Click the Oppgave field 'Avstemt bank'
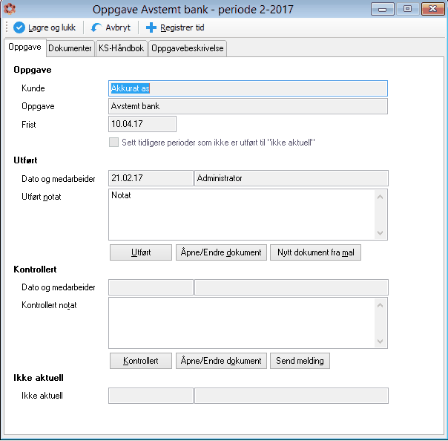448x441 pixels. 248,106
